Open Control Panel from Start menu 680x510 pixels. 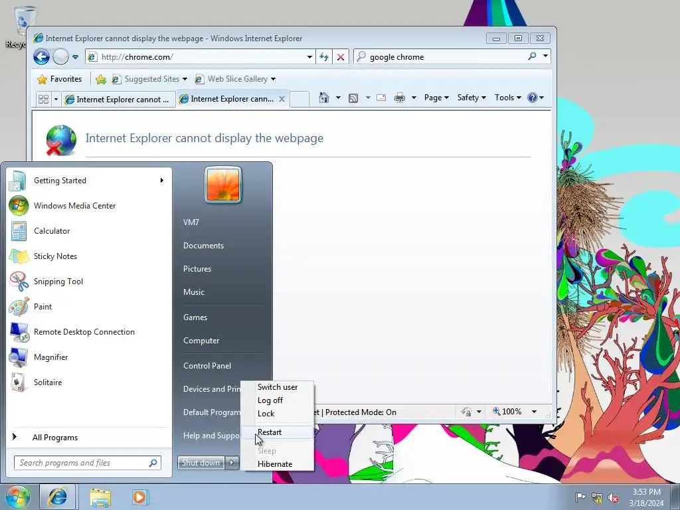tap(207, 366)
